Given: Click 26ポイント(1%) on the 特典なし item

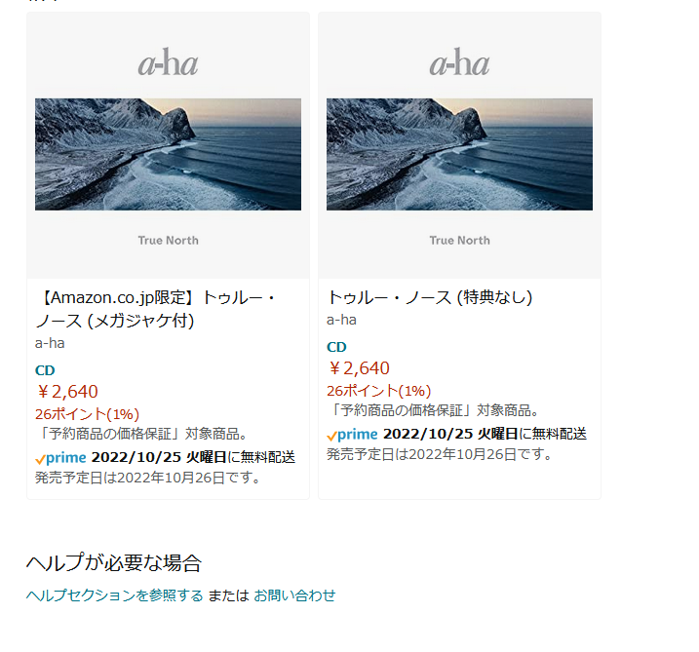Looking at the screenshot, I should 379,391.
